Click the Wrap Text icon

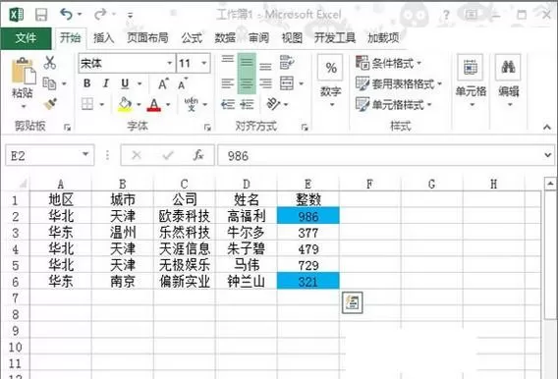tap(287, 63)
